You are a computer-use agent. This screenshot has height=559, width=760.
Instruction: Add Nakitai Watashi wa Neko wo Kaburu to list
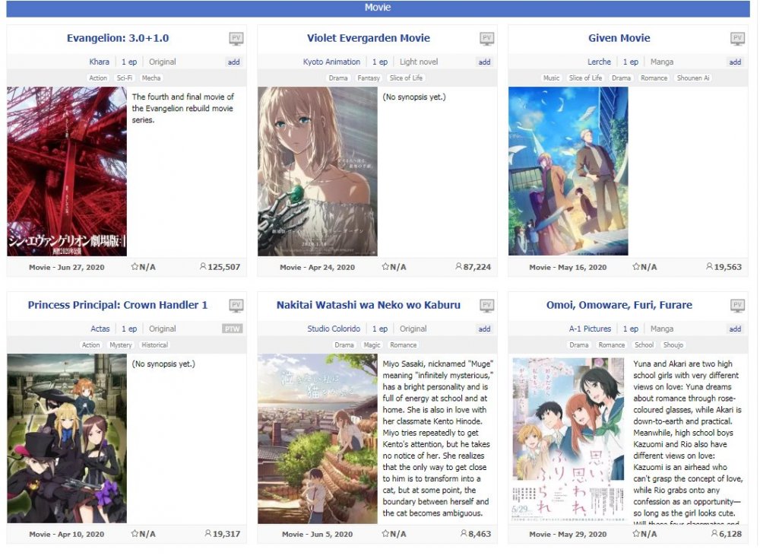click(x=484, y=329)
